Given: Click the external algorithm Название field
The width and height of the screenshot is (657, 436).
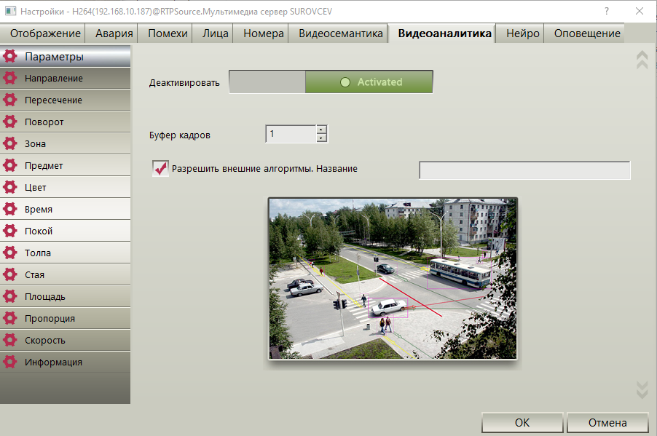Looking at the screenshot, I should (x=524, y=170).
